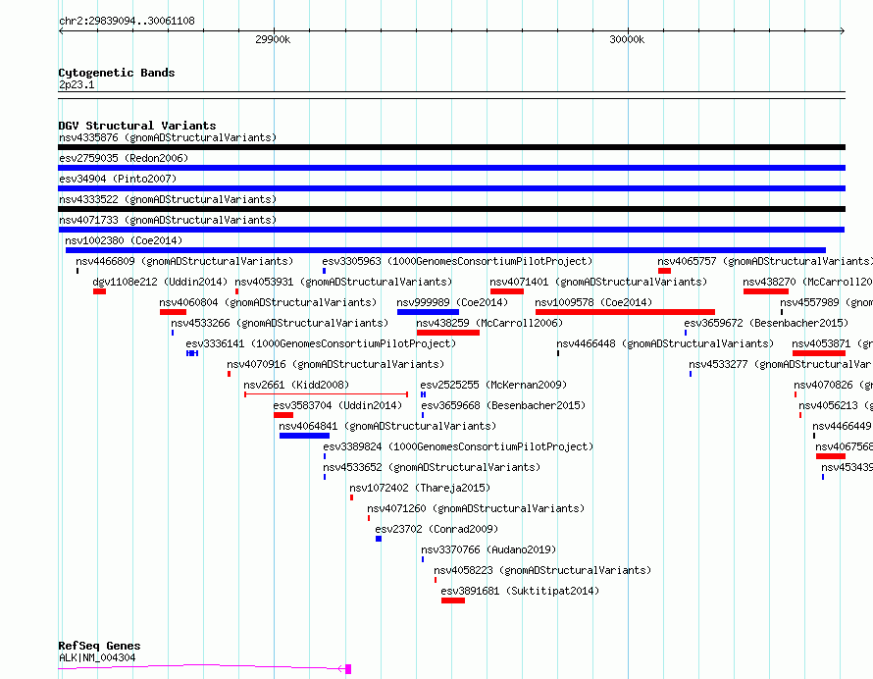
Task: Click the red bar under nsv438270 (McCarroll)
Action: (765, 291)
